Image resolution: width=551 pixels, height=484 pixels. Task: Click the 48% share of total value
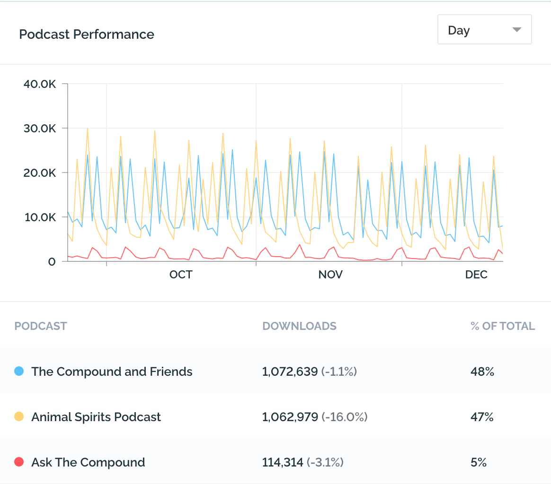482,372
